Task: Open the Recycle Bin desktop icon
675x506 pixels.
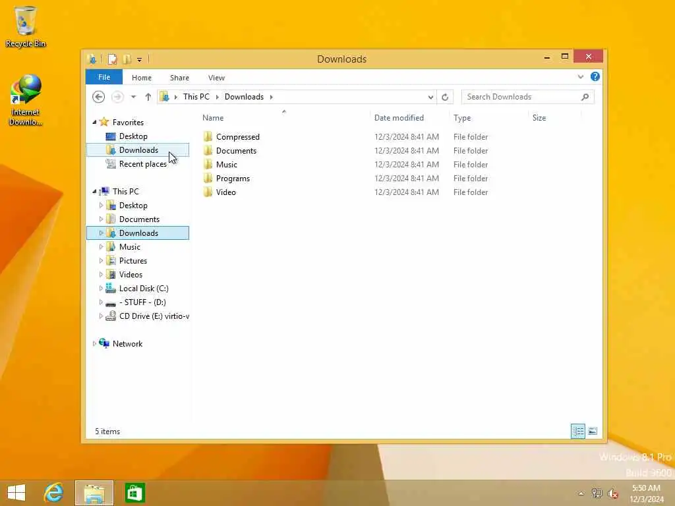Action: coord(26,26)
